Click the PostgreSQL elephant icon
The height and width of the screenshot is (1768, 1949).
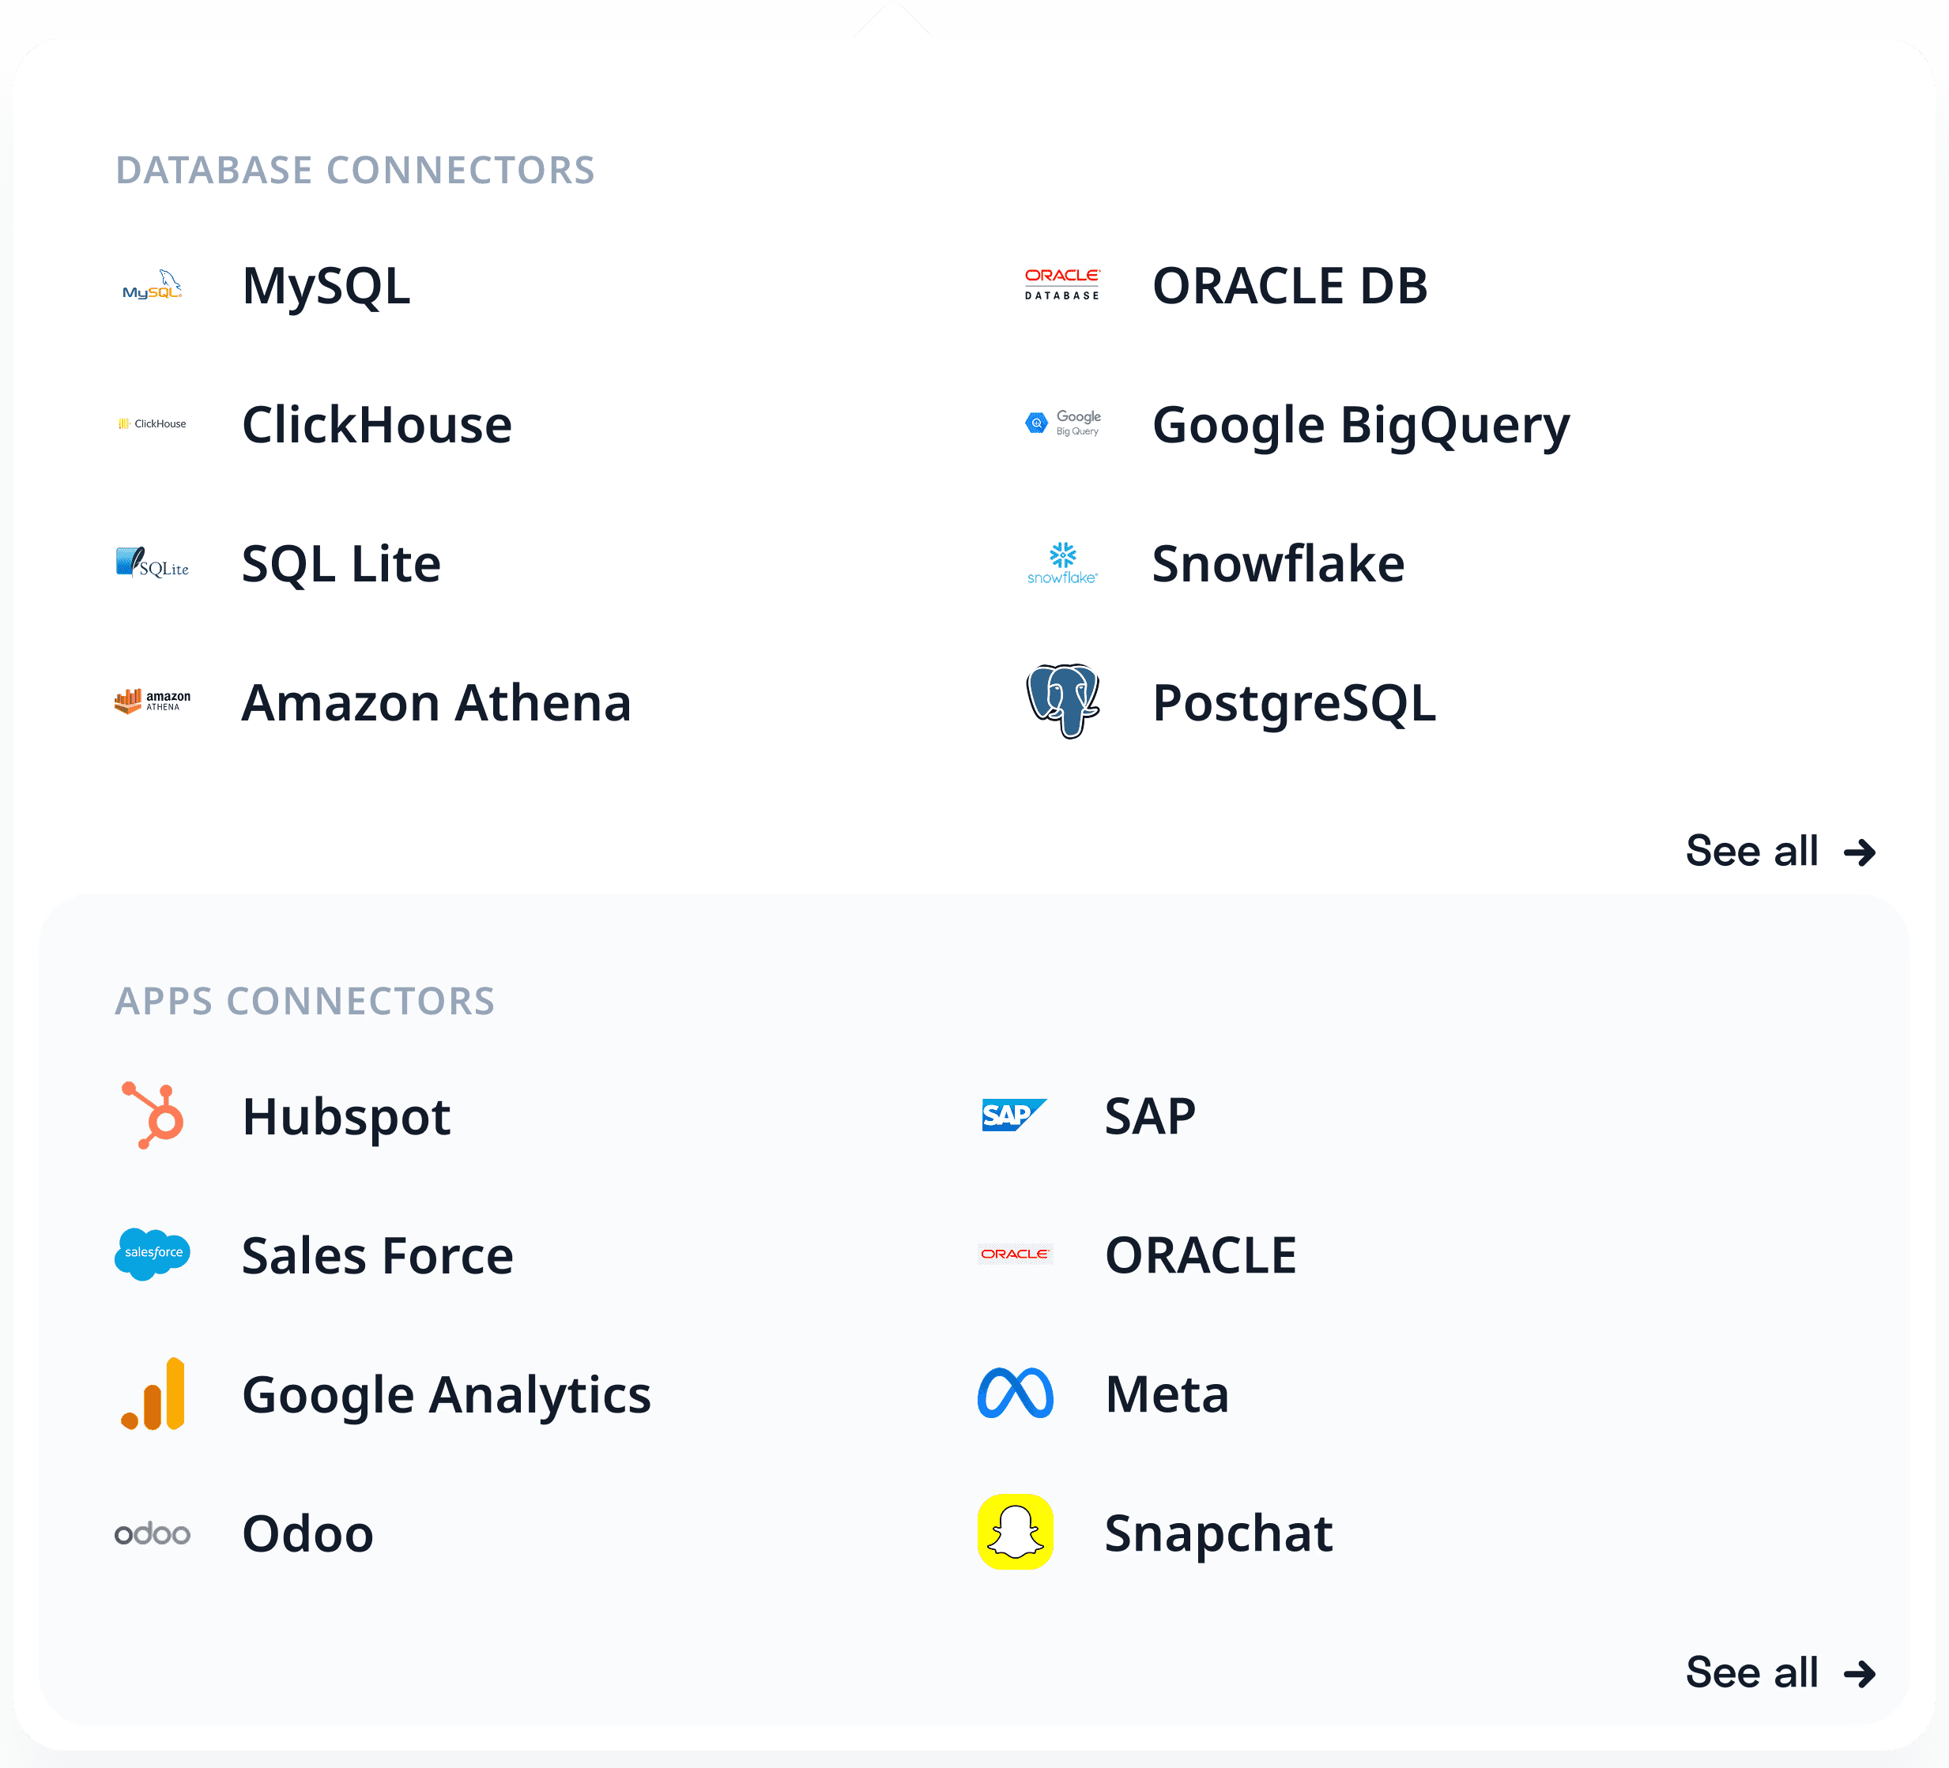tap(1061, 702)
